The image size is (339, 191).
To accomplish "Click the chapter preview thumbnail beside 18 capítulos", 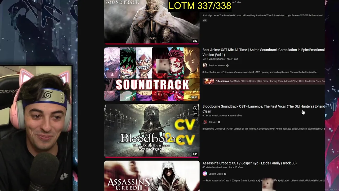I will click(209, 81).
